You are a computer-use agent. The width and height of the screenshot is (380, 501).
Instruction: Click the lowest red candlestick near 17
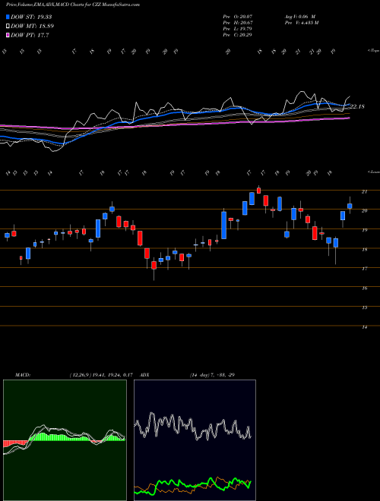pos(154,265)
